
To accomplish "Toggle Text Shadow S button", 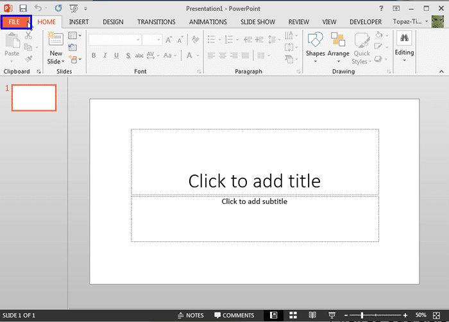I will coord(128,56).
